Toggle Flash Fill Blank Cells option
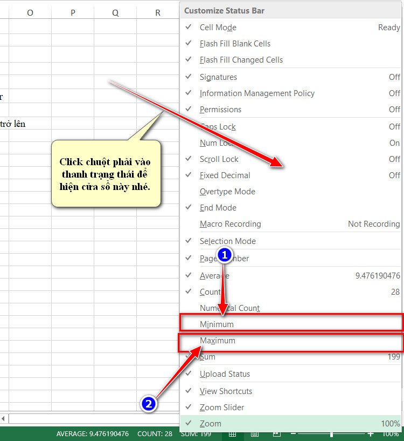The height and width of the screenshot is (441, 404). click(x=290, y=44)
